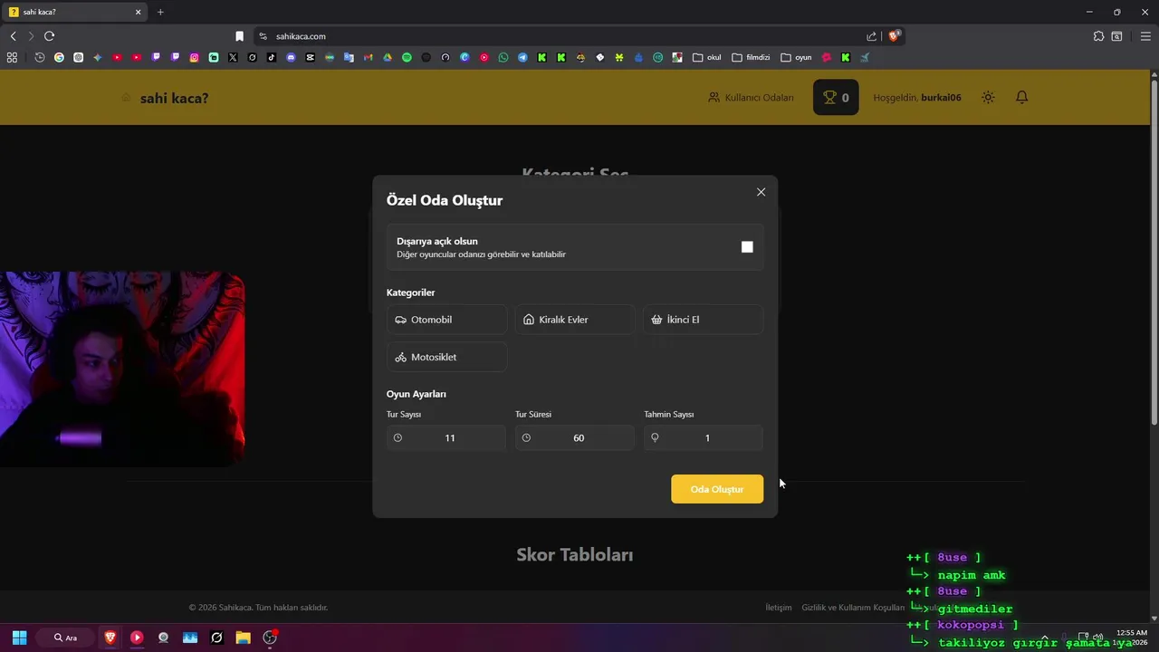Open Kullanıcı Odaları in site header
1159x652 pixels.
tap(751, 98)
